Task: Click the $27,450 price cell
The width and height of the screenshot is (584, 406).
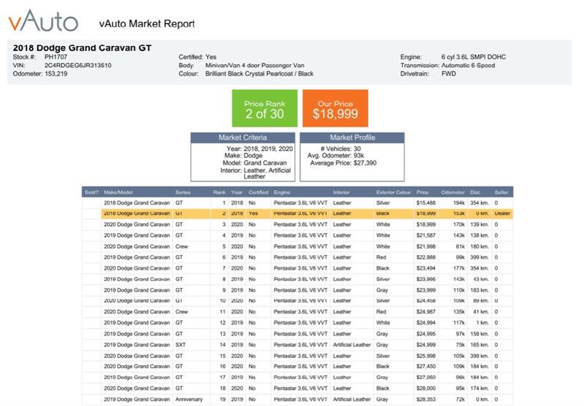Action: pyautogui.click(x=426, y=366)
